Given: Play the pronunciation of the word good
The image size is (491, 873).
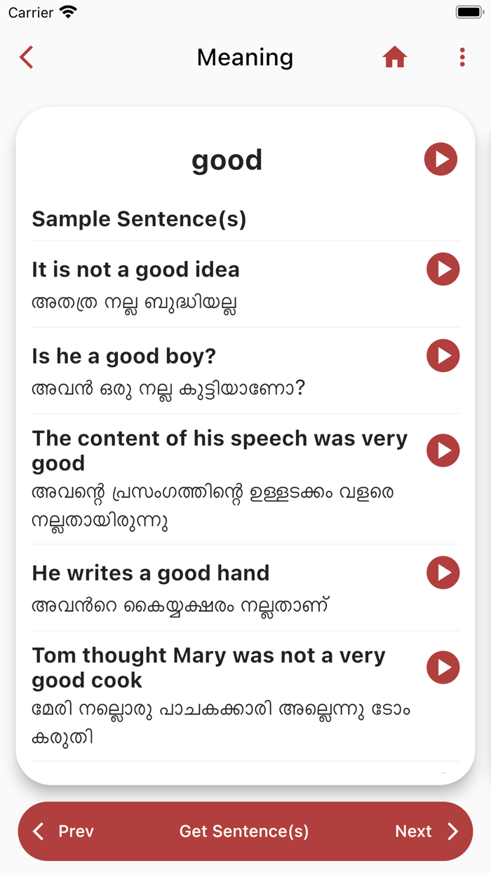Looking at the screenshot, I should point(440,159).
